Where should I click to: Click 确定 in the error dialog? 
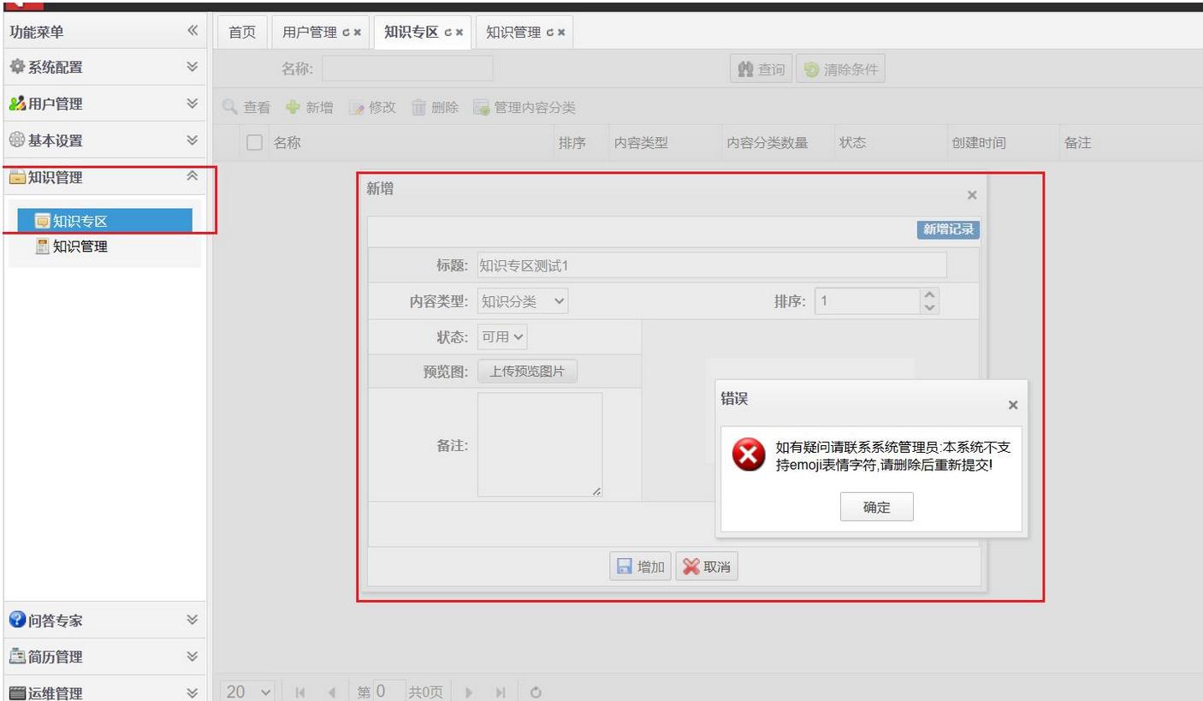[x=877, y=507]
